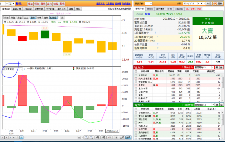This screenshot has height=142, width=225.
Task: Select page 1 button at chart bottom
Action: [x=2, y=137]
